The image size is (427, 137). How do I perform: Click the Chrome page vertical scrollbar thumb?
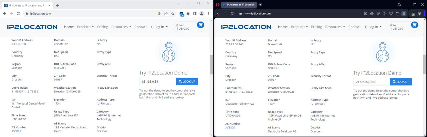pyautogui.click(x=211, y=64)
